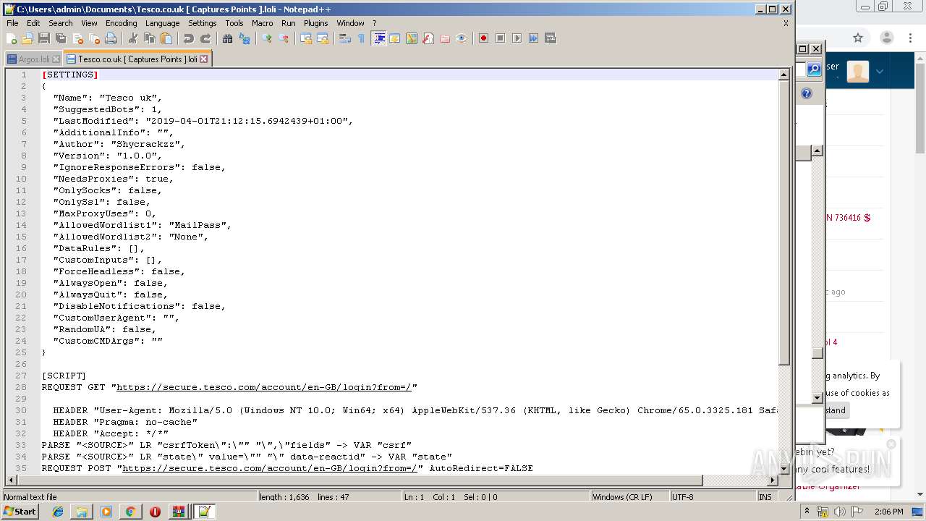Open Replace dialog from the toolbar
The height and width of the screenshot is (521, 926).
(x=245, y=38)
